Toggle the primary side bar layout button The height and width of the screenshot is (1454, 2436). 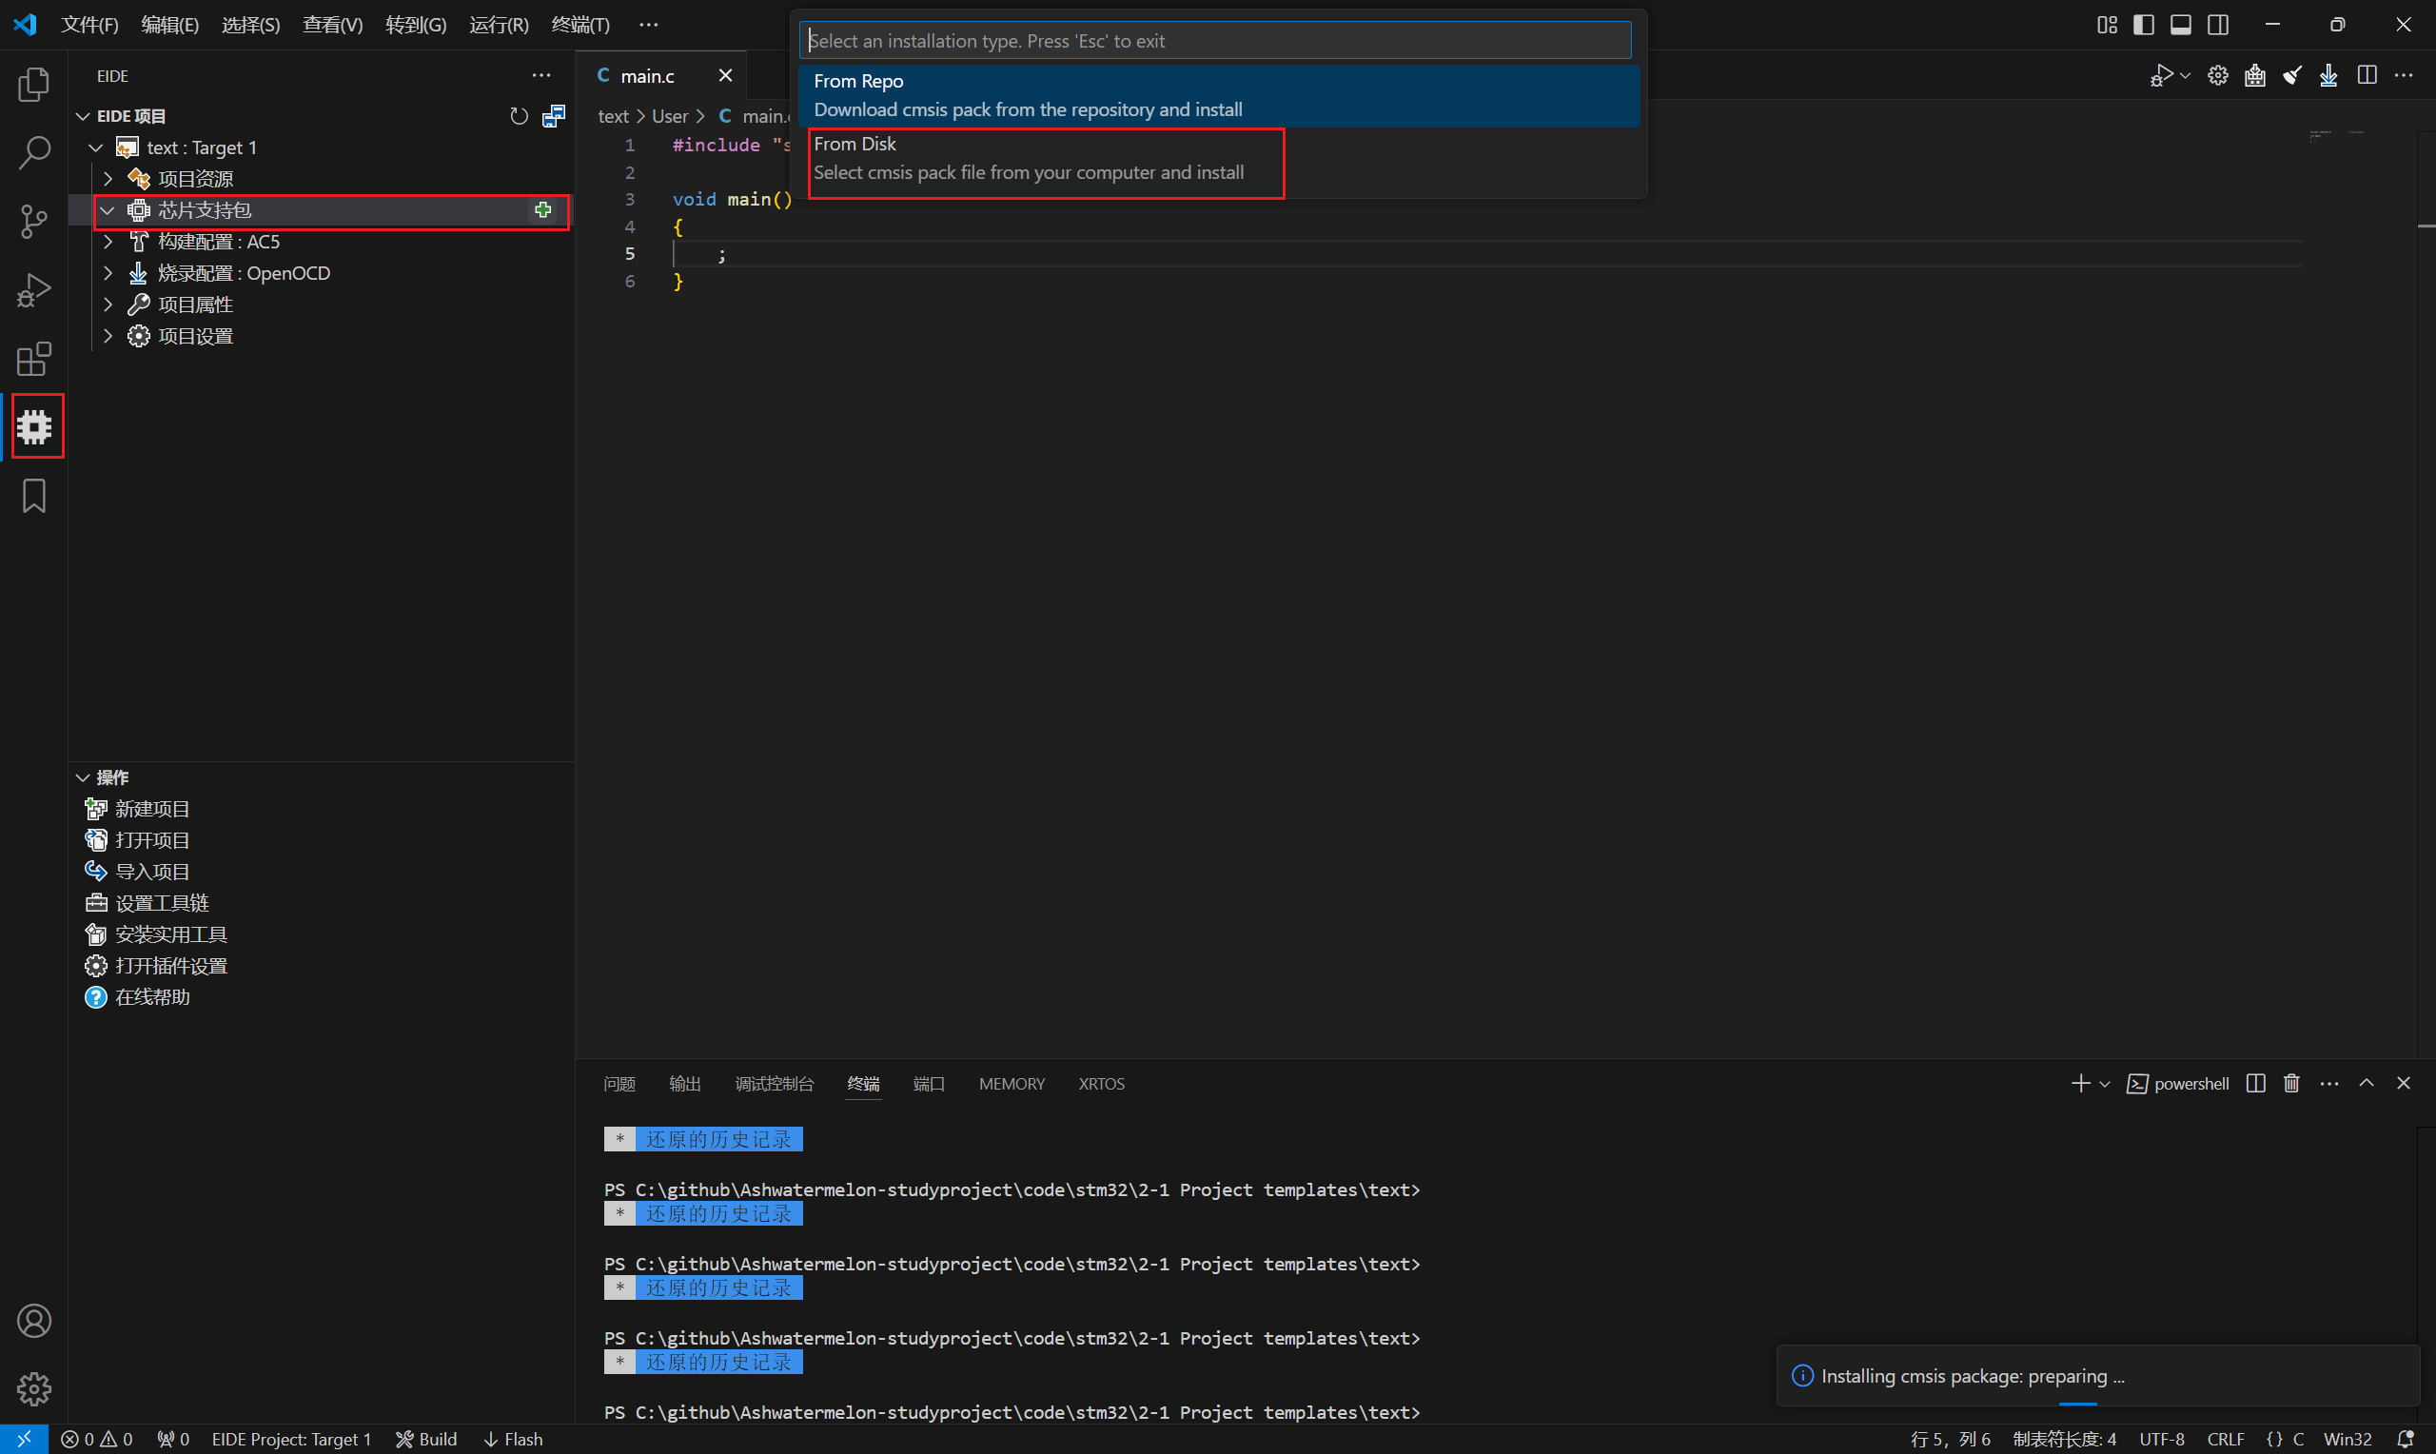2143,25
